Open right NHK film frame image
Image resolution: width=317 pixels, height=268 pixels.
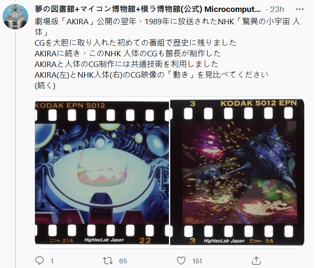(x=237, y=172)
